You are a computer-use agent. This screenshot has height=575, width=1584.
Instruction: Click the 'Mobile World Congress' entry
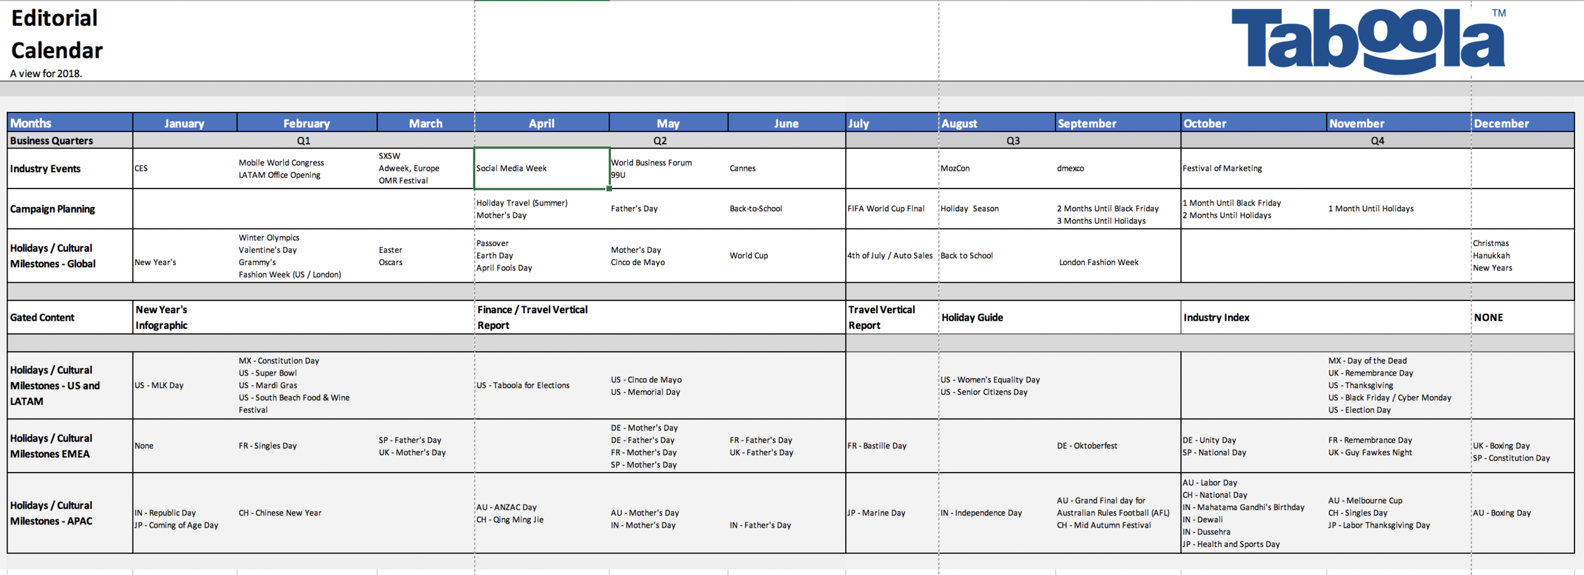pyautogui.click(x=281, y=163)
